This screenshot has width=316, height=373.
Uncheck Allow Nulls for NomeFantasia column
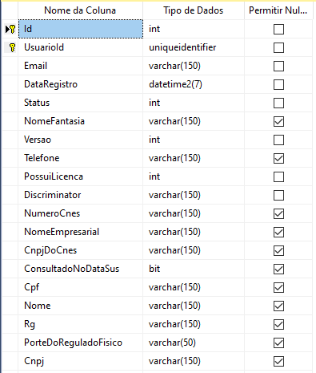(x=278, y=121)
